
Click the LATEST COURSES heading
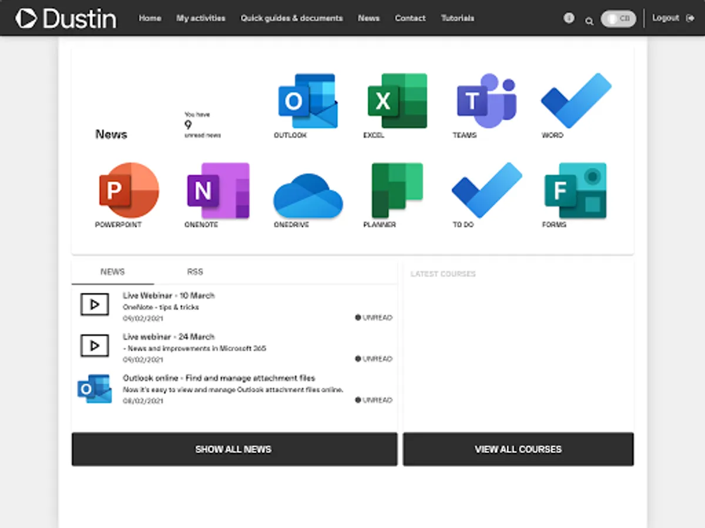(443, 274)
